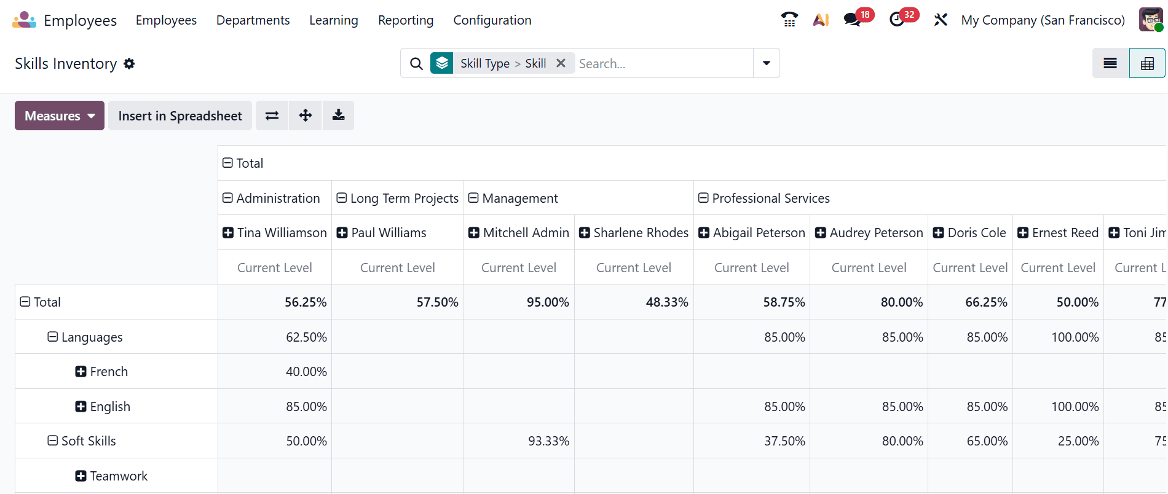
Task: Click Total 80.00% for Audrey Peterson
Action: [x=869, y=302]
